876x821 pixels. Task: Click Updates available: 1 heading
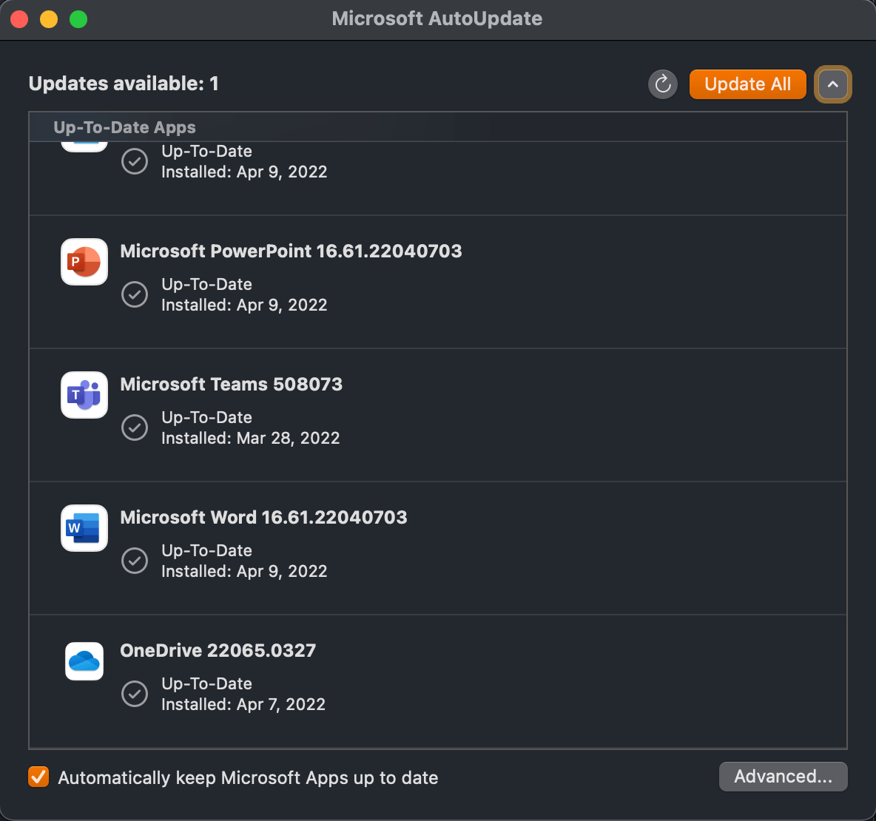(124, 84)
